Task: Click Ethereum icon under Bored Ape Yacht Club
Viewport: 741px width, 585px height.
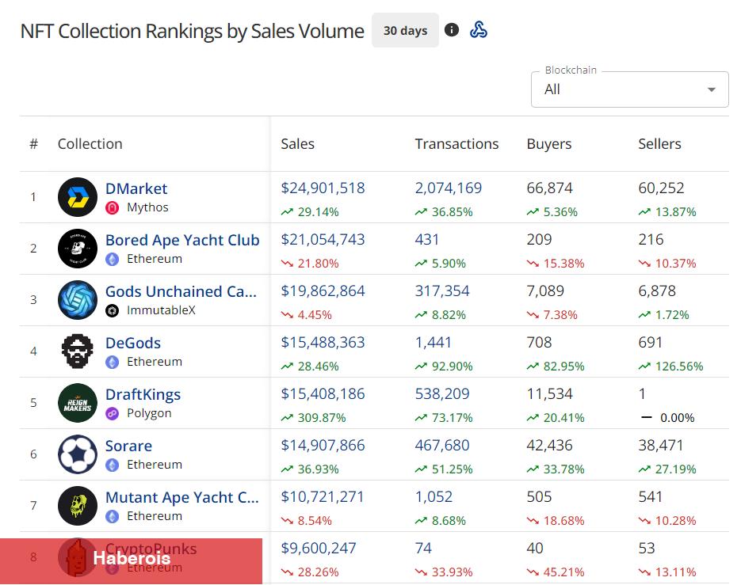Action: coord(112,259)
